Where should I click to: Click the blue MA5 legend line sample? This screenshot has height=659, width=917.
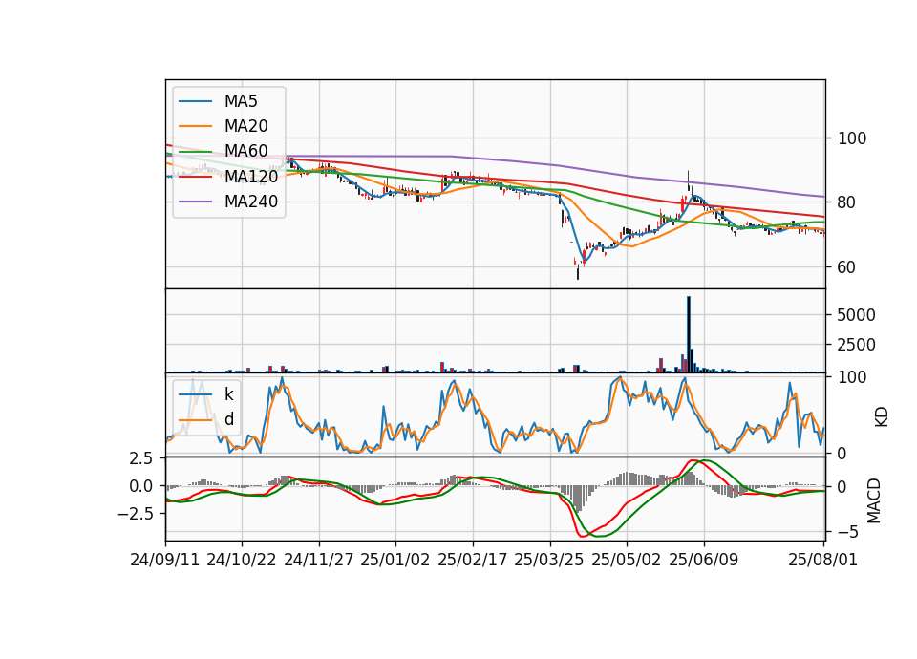[195, 101]
